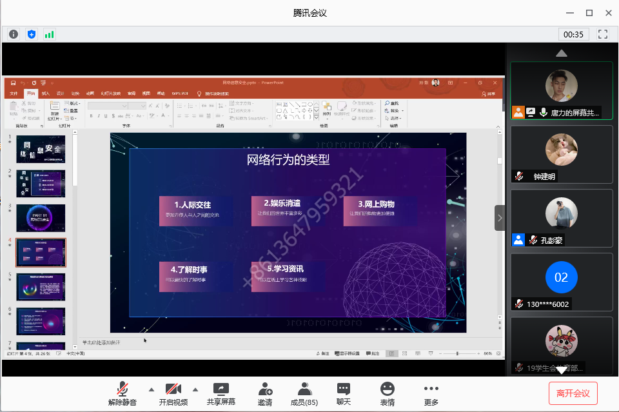Select 孔彭豪 participant video tile

[x=561, y=218]
